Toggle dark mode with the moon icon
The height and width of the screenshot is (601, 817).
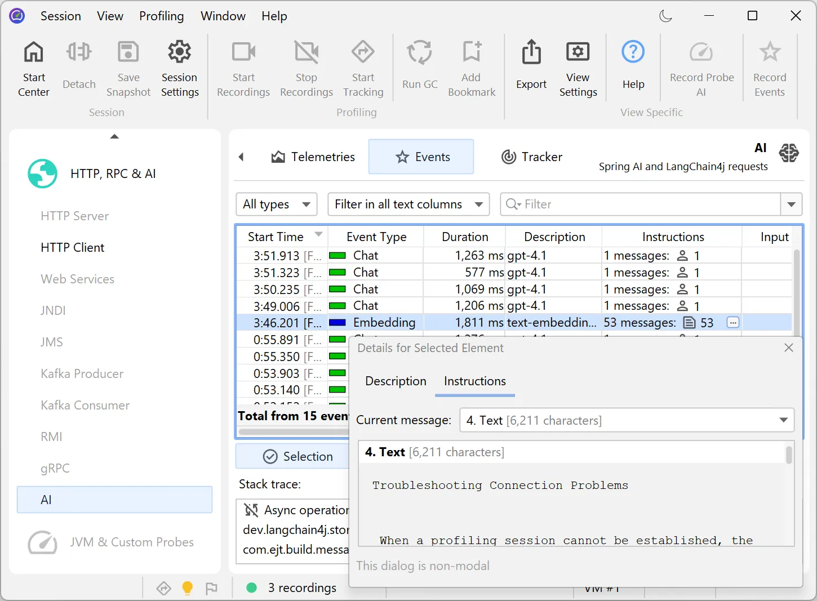click(665, 16)
